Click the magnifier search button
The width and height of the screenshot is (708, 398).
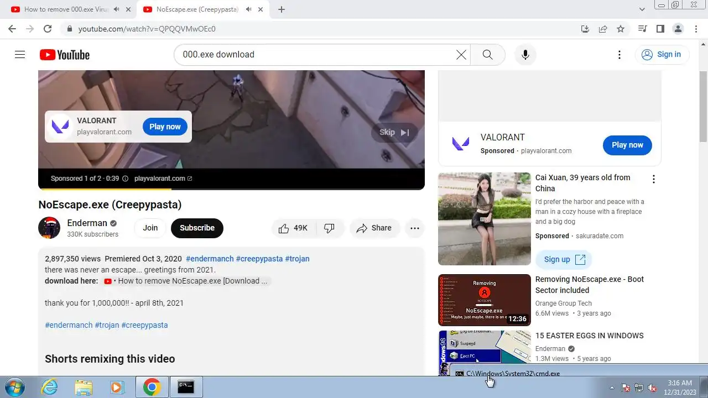pyautogui.click(x=487, y=54)
